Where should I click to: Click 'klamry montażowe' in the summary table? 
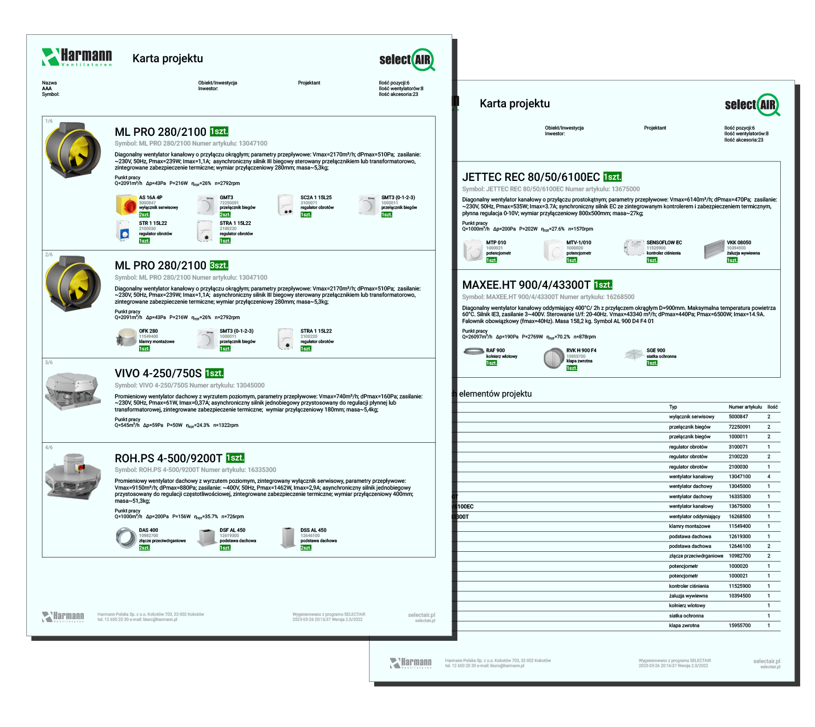pos(690,526)
